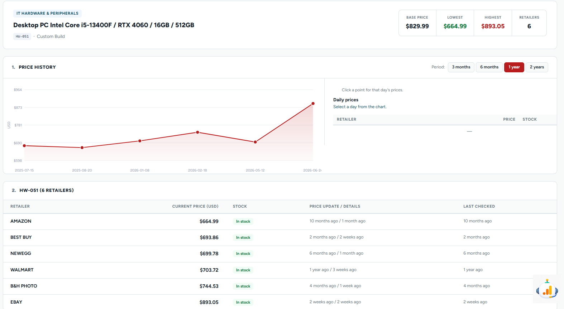Click the 2026-05-12 chart data point

255,142
